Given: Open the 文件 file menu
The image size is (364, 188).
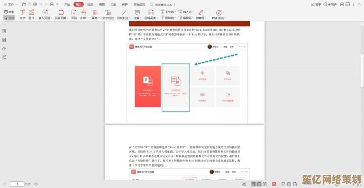Looking at the screenshot, I should 11,4.
